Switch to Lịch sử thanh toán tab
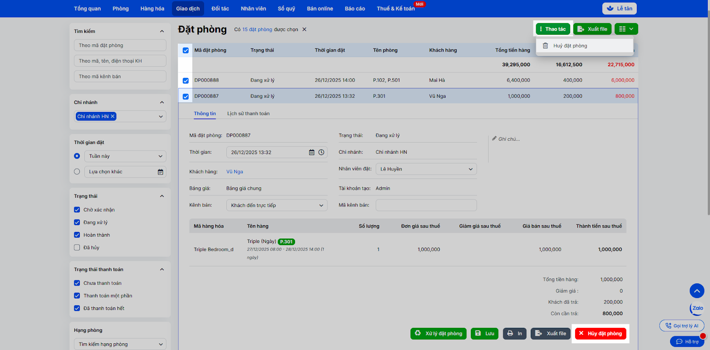Screen dimensions: 710x350 [x=248, y=114]
